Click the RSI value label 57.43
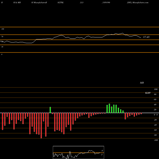This screenshot has width=159, height=159. (x=146, y=37)
